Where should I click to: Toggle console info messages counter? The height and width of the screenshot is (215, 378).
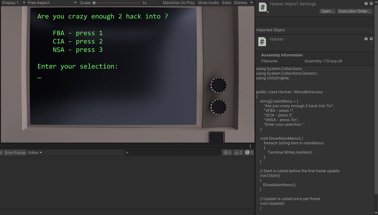coord(227,153)
